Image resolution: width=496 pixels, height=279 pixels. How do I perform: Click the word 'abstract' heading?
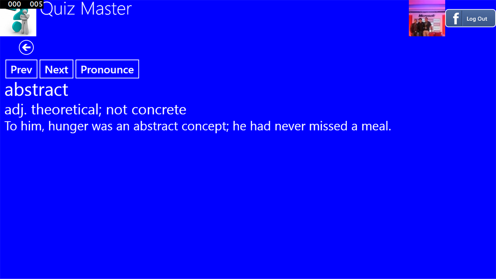(36, 90)
